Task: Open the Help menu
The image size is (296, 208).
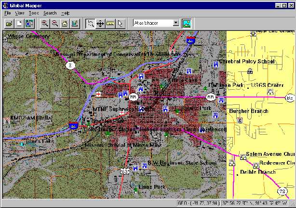Action: click(x=65, y=13)
